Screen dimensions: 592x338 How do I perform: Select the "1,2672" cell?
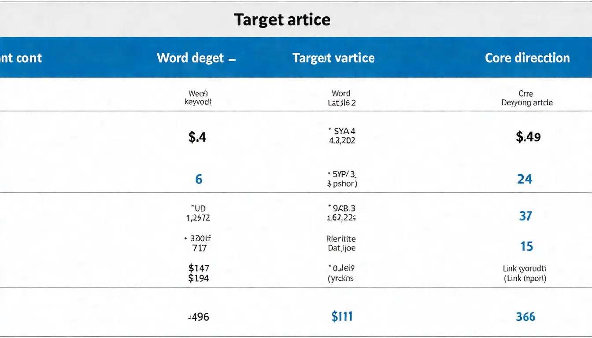[199, 217]
